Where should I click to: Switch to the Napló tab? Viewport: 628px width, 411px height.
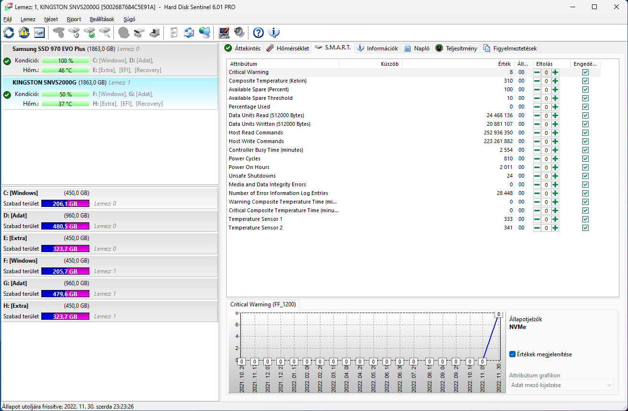(x=417, y=48)
